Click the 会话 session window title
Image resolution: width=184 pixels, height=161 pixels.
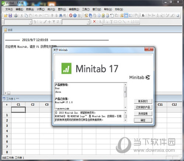click(10, 30)
